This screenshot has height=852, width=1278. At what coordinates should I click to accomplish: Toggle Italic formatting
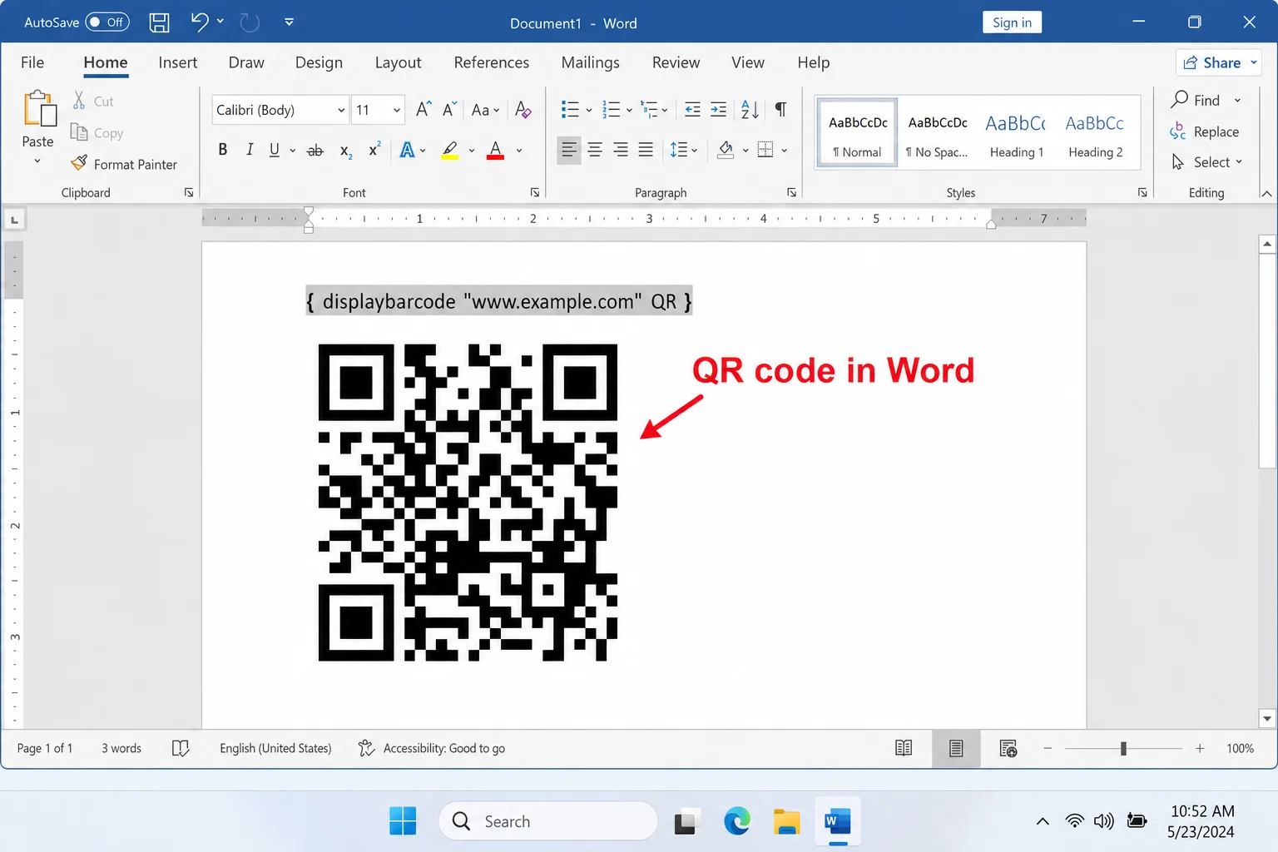tap(249, 150)
